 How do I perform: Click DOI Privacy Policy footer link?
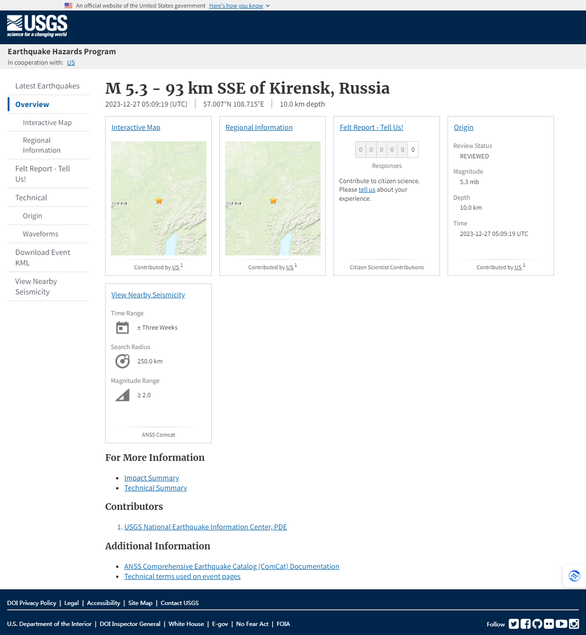coord(31,603)
